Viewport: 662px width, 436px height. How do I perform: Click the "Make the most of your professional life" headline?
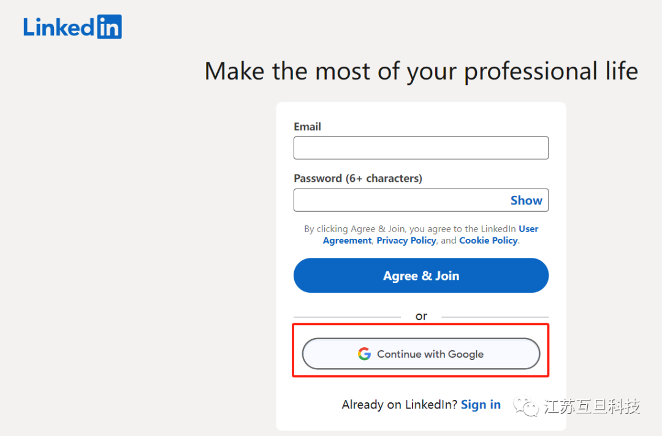[x=421, y=72]
